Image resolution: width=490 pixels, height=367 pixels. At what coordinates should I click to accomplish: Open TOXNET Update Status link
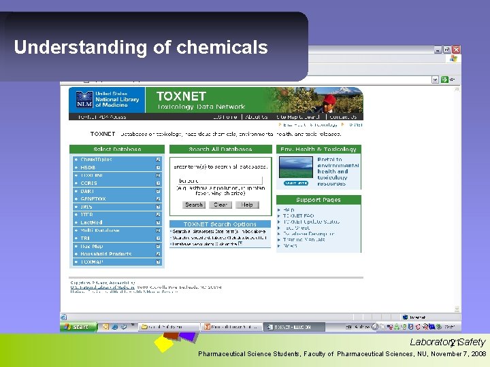point(311,222)
